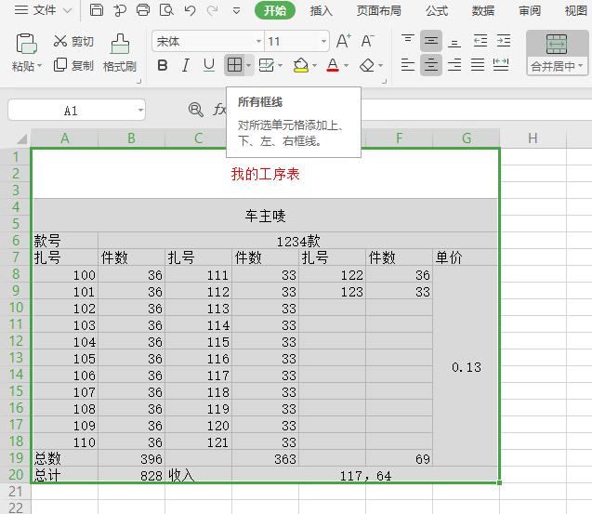Click the magnifier icon beside fx
Screen dimensions: 592x514
pos(195,110)
